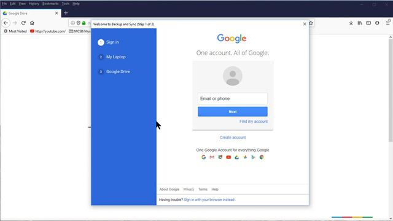
Task: Open the Library icon in toolbar
Action: [360, 23]
